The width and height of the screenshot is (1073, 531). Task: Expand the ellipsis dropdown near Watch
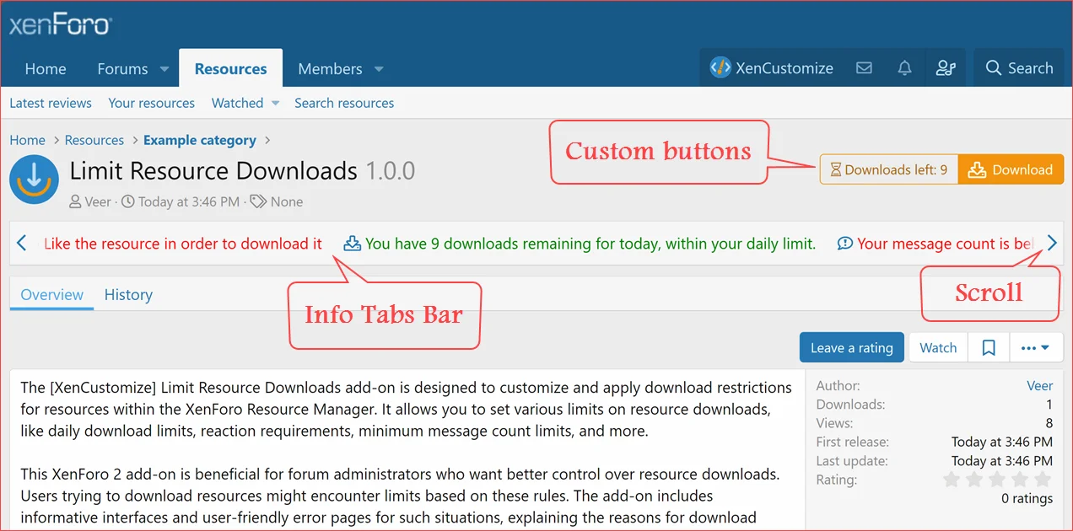tap(1036, 347)
